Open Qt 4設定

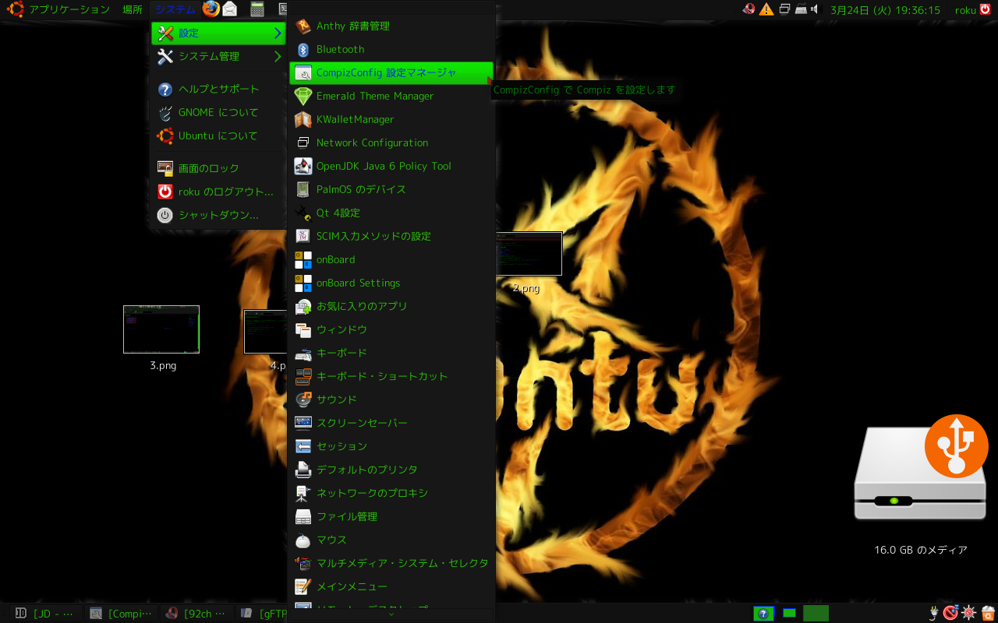[x=391, y=213]
